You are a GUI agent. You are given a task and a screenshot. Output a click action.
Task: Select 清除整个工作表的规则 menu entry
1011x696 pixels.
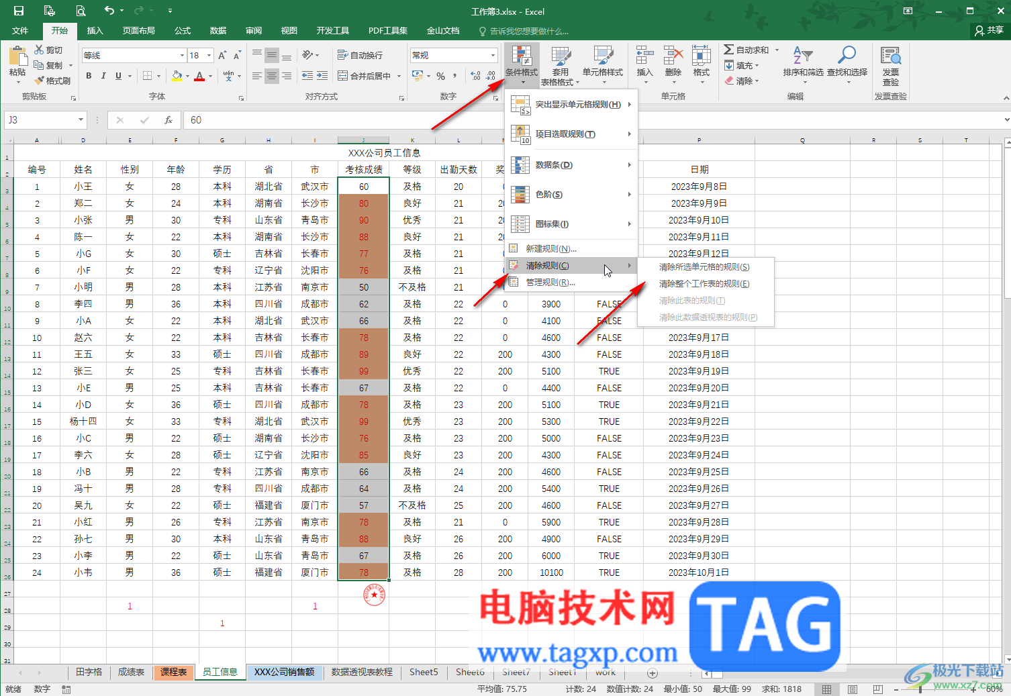point(704,284)
